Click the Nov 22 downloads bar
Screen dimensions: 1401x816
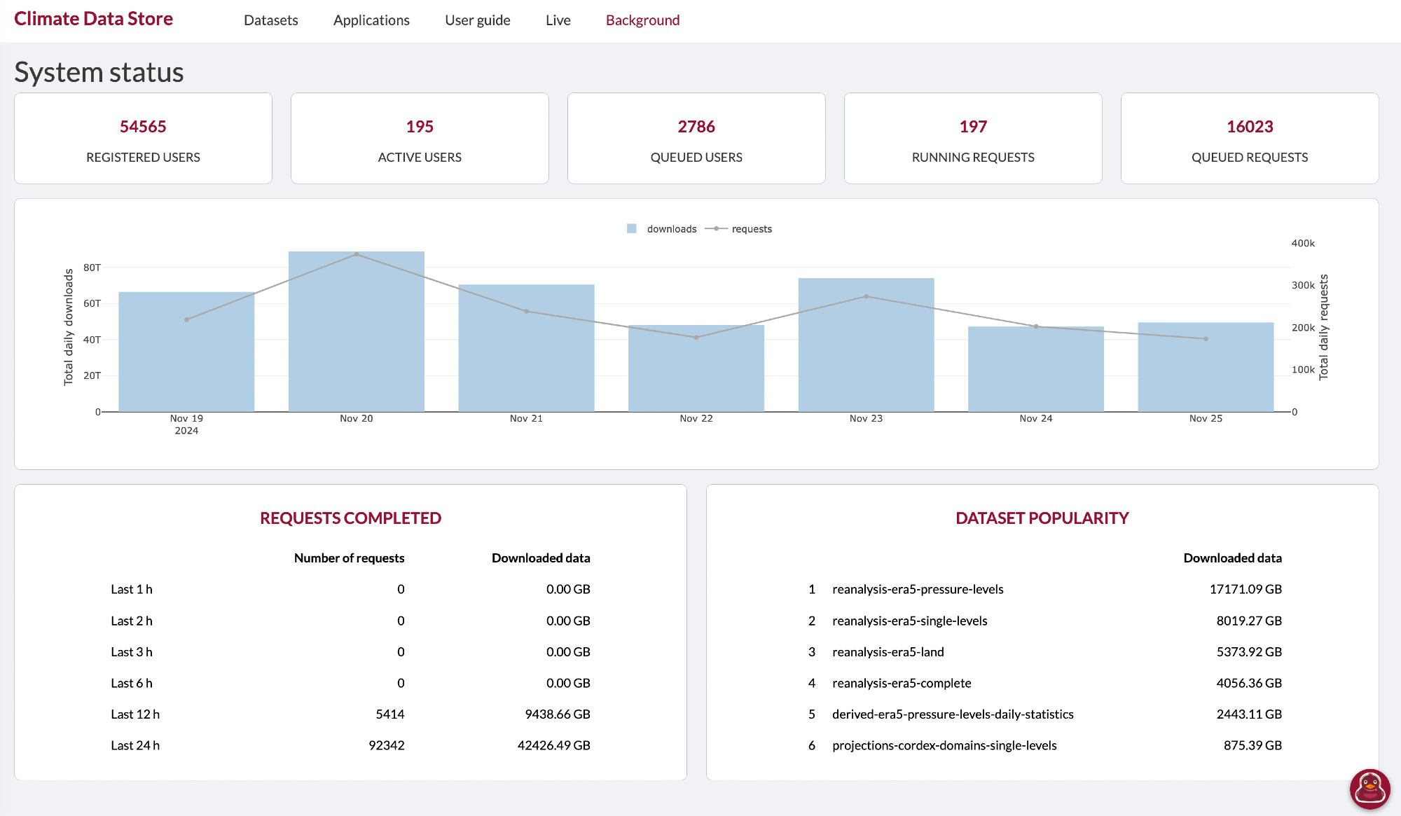coord(696,368)
